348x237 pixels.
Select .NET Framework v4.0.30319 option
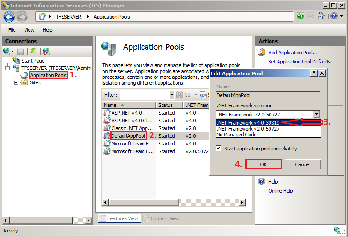pyautogui.click(x=268, y=123)
